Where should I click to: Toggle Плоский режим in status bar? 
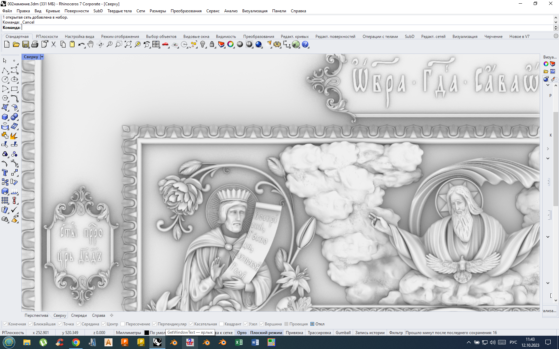point(266,333)
